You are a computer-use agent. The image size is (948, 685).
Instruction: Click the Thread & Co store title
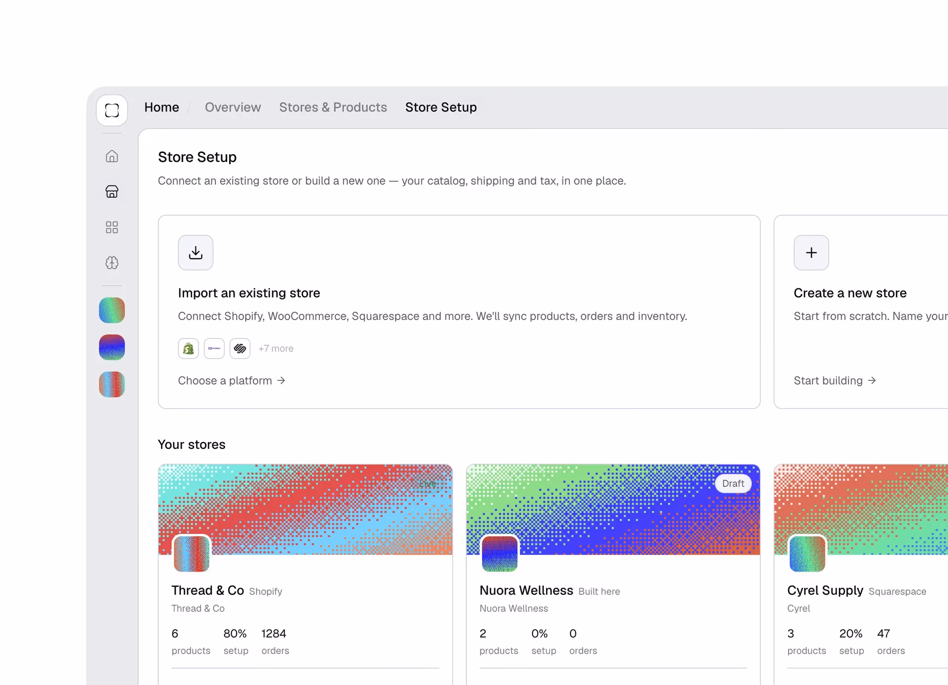pos(208,590)
